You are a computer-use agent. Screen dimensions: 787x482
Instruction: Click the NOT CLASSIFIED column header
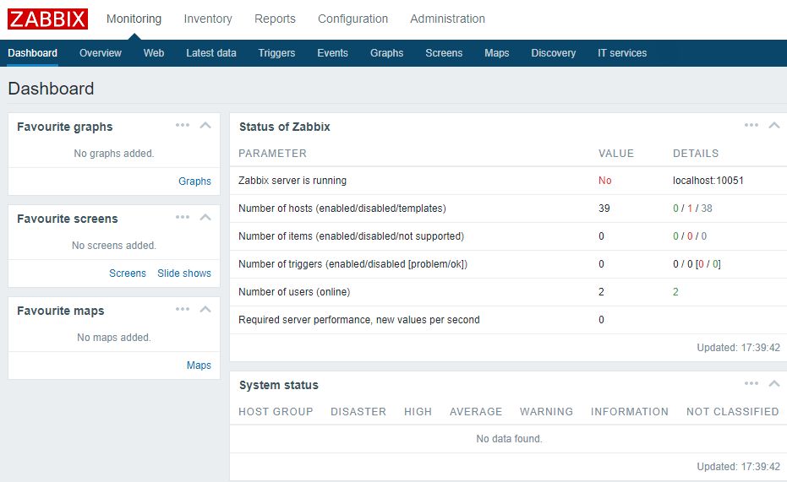(x=733, y=412)
